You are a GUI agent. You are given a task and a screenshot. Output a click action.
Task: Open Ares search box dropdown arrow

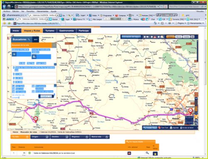click(x=47, y=19)
